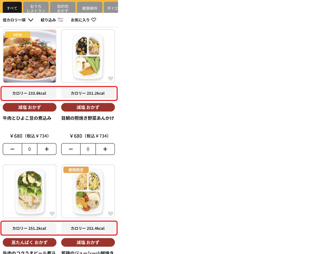Image resolution: width=312 pixels, height=254 pixels.
Task: Increase quantity of 牛肉とひよこ豆の煮込み
Action: (x=47, y=149)
